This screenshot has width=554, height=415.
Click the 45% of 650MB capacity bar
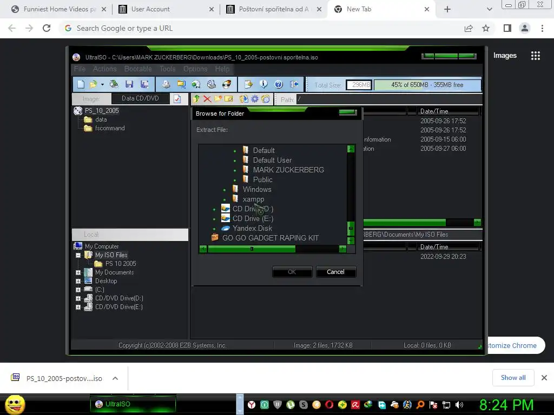[427, 85]
